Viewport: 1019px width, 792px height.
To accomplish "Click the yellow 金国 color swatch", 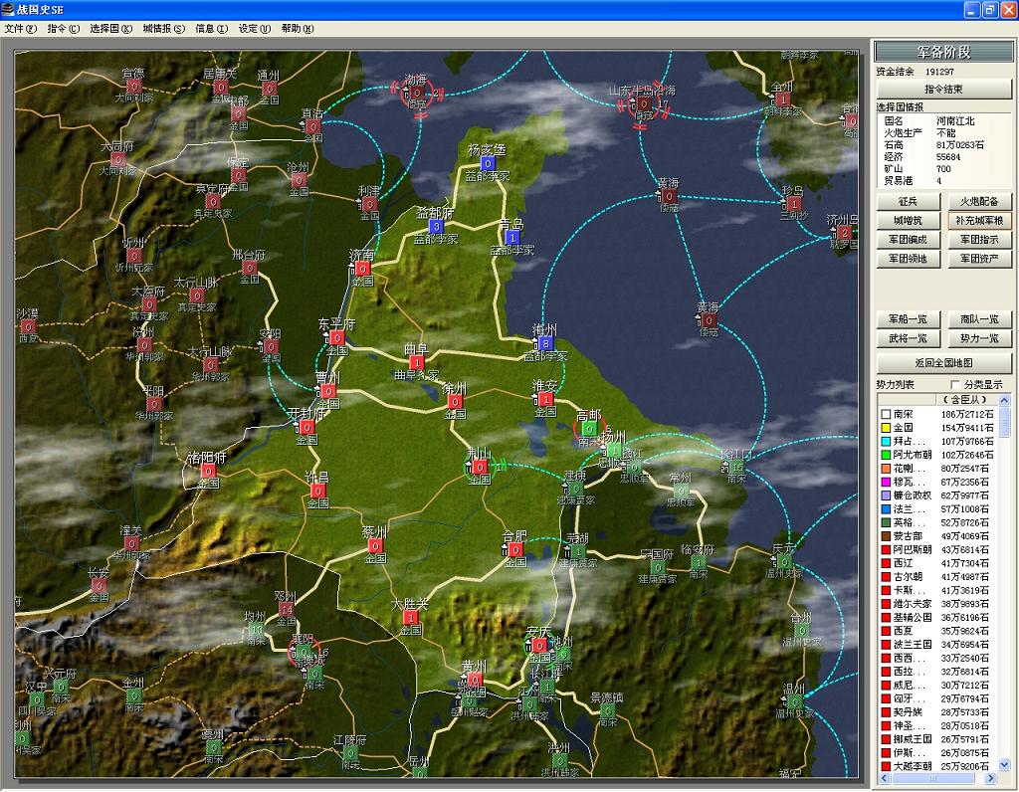I will point(884,428).
